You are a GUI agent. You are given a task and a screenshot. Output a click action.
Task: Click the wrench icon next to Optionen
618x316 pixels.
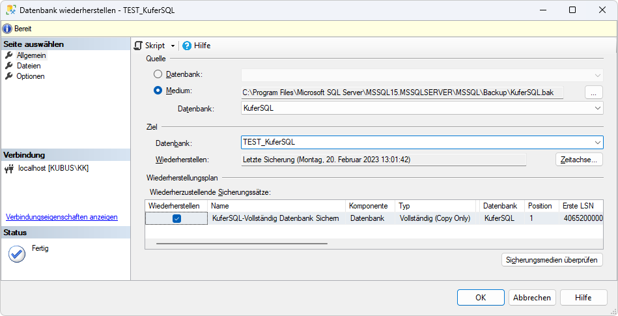[x=8, y=76]
